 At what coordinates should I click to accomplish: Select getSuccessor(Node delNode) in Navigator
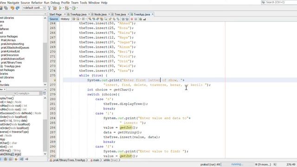(x=20, y=113)
